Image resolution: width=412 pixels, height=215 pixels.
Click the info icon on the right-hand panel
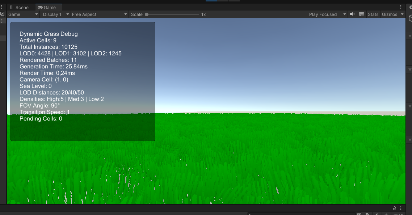411,7
